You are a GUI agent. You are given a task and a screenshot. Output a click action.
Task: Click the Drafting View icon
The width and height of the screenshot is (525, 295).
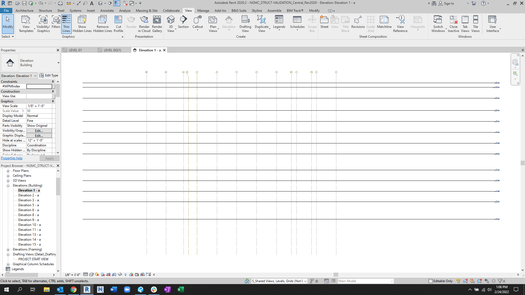[x=245, y=20]
